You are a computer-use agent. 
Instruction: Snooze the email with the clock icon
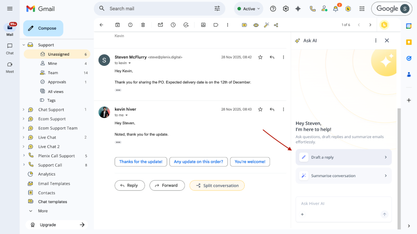173,25
